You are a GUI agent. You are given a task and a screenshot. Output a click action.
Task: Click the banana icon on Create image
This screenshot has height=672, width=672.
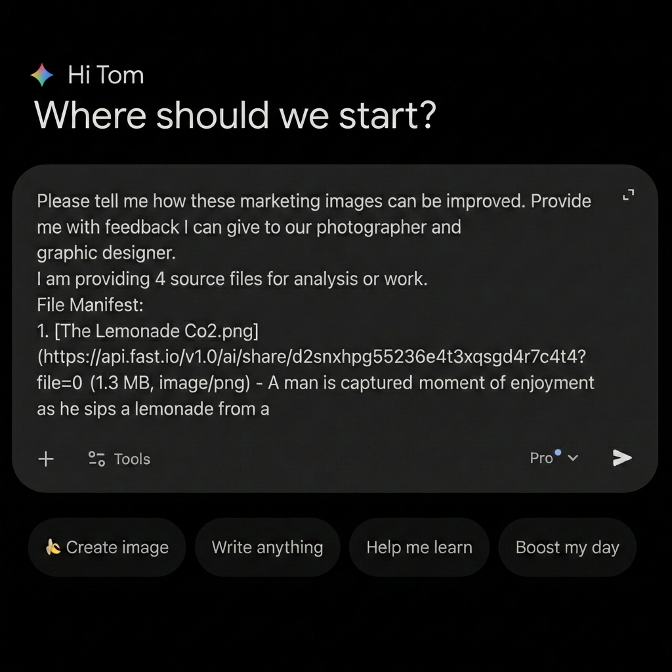click(x=53, y=547)
